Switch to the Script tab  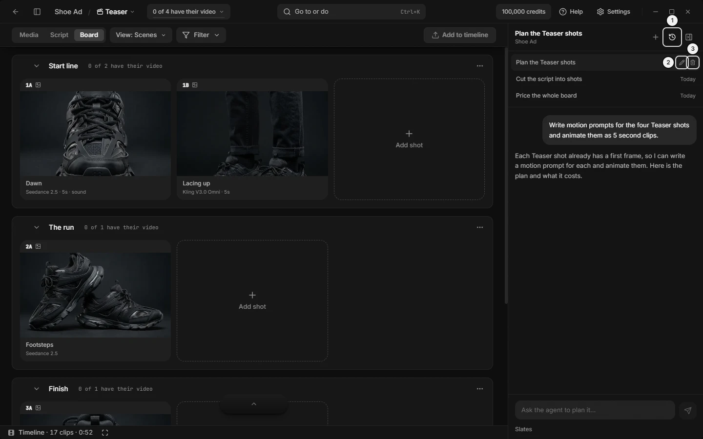pos(59,35)
